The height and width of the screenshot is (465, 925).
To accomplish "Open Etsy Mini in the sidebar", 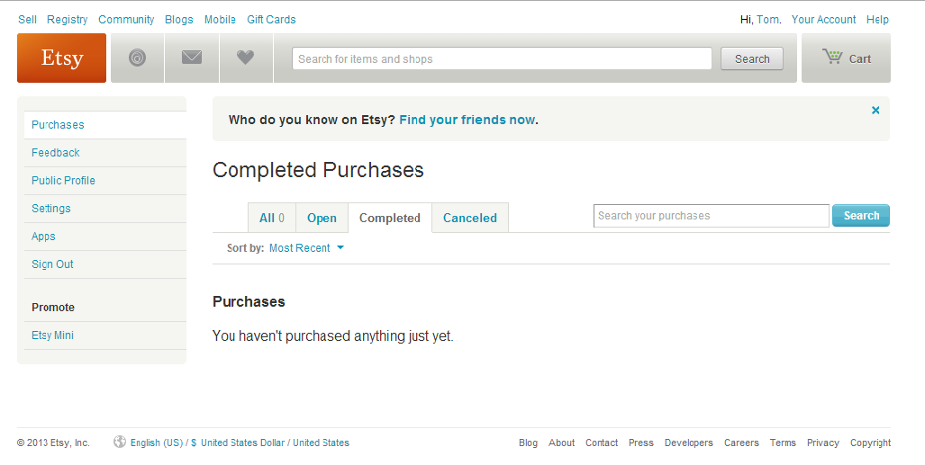I will coord(105,335).
